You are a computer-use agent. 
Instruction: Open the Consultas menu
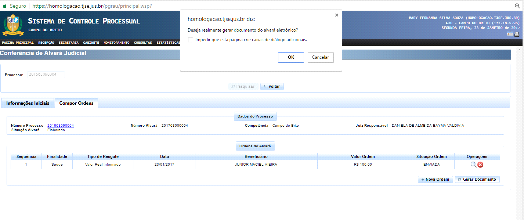143,43
